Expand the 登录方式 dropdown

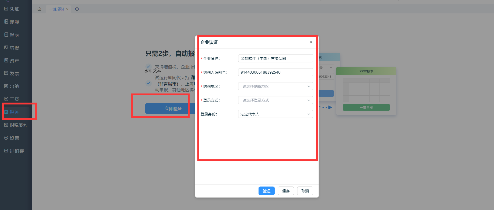coord(275,100)
